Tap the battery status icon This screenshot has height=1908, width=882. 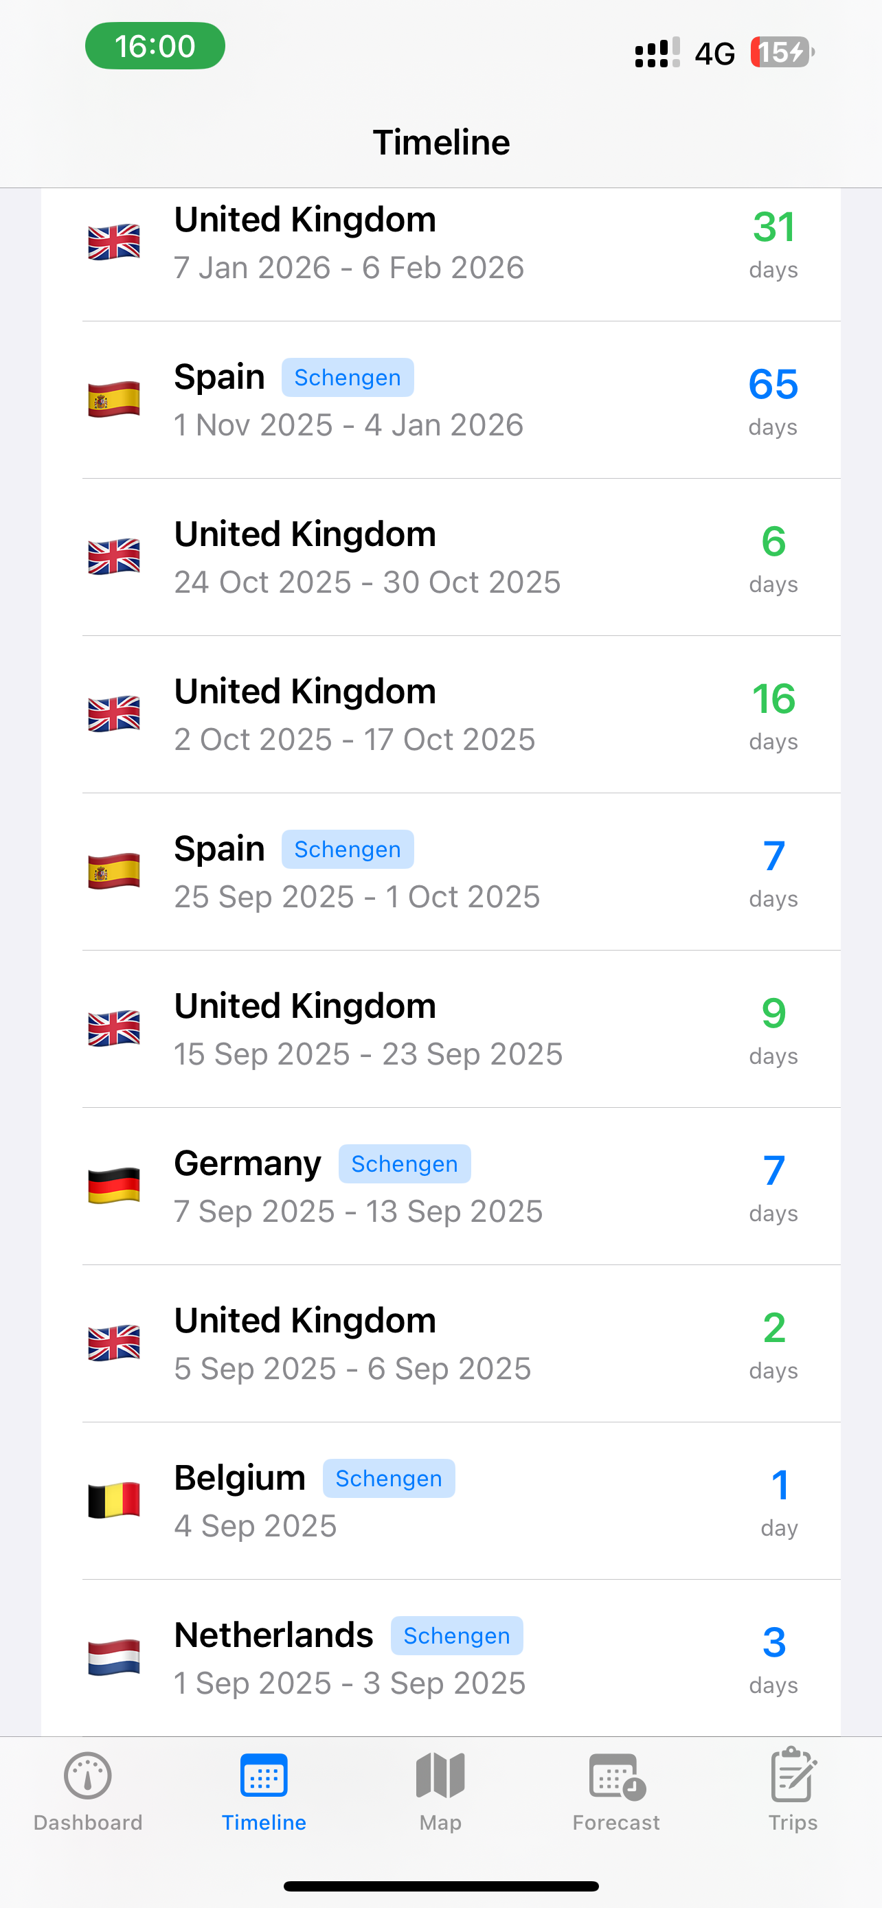[x=782, y=52]
